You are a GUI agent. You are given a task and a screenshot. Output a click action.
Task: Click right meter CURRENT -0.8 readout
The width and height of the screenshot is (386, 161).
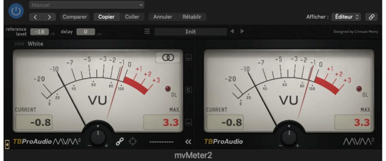click(x=225, y=122)
